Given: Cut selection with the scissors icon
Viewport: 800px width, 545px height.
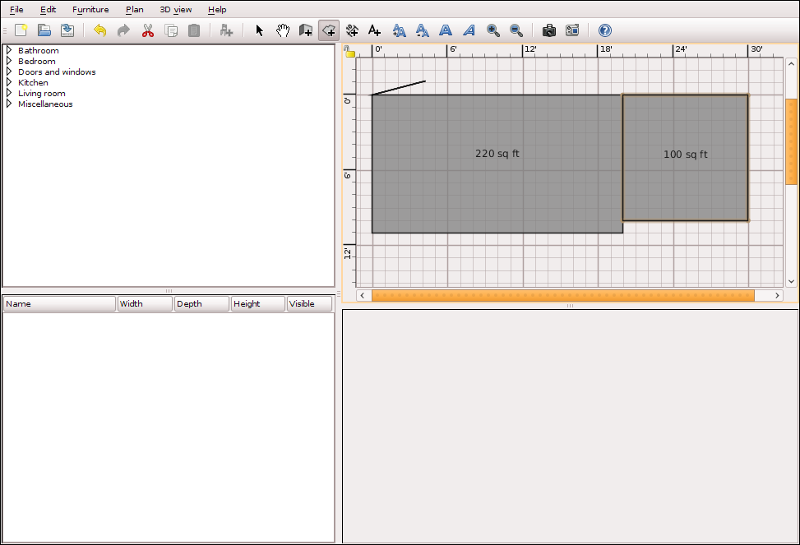Looking at the screenshot, I should [148, 30].
